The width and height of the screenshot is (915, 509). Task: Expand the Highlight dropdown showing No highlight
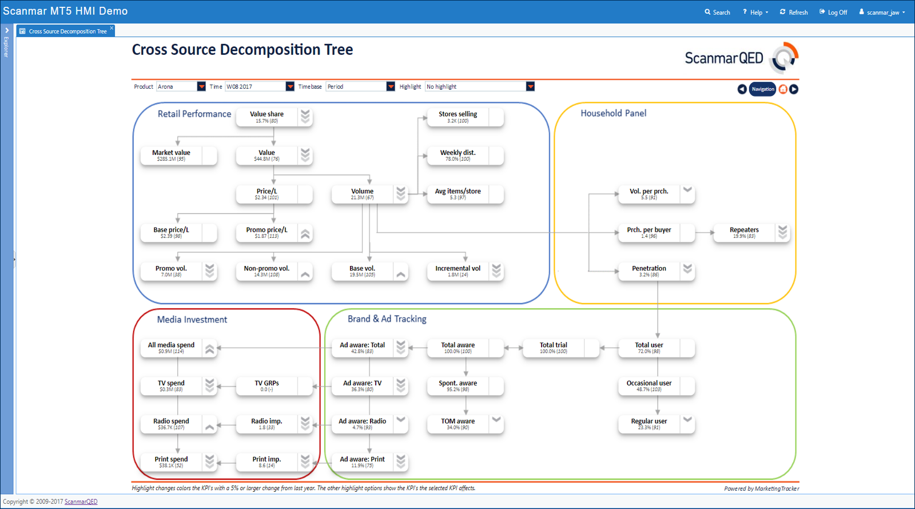tap(530, 86)
